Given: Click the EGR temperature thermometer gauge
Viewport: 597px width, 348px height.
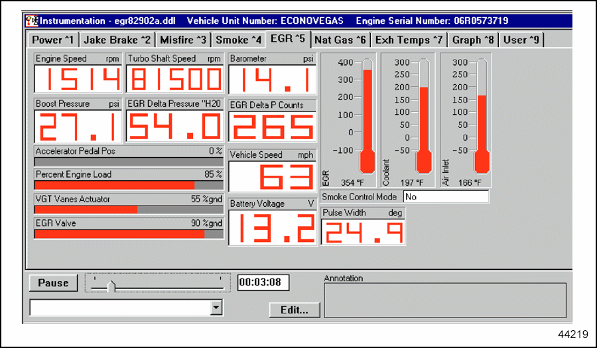Looking at the screenshot, I should click(367, 116).
